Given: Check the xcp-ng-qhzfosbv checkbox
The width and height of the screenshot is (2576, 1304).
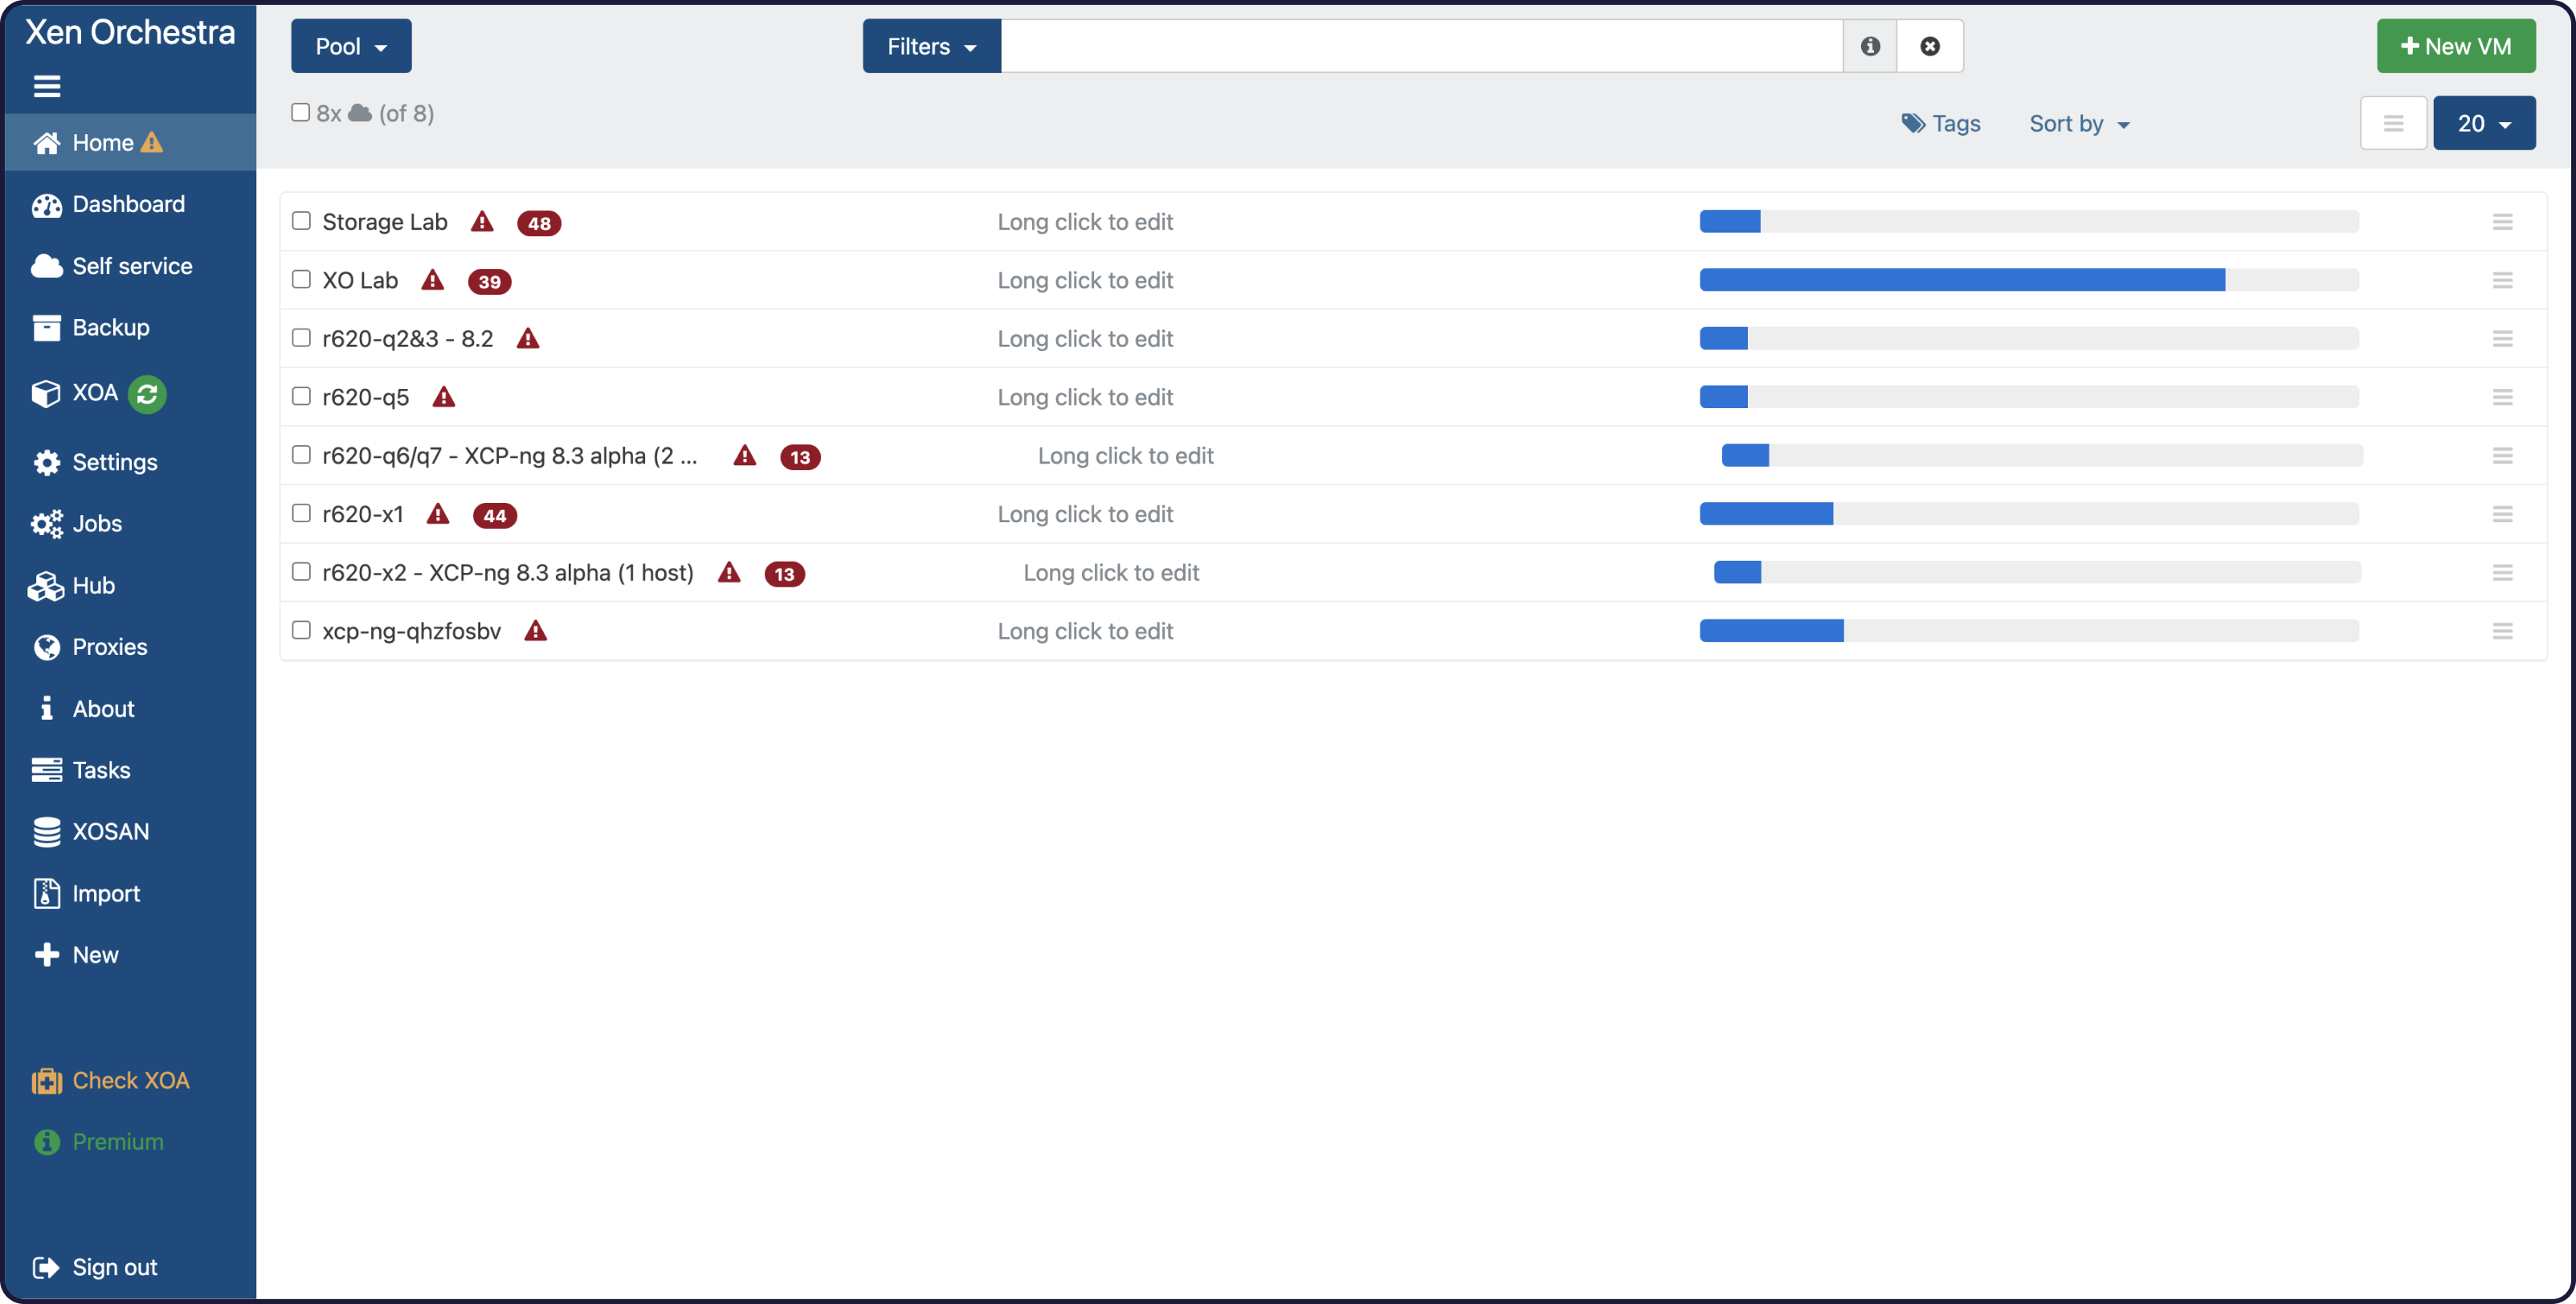Looking at the screenshot, I should pos(301,630).
